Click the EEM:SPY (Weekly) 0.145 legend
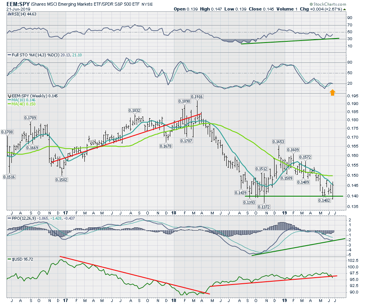Image resolution: width=365 pixels, height=304 pixels. [x=35, y=96]
